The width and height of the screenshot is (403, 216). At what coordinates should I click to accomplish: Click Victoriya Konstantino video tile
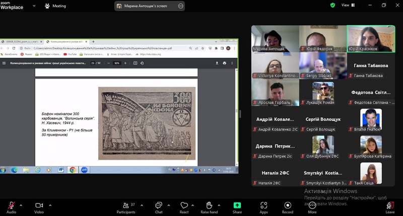pos(275,66)
